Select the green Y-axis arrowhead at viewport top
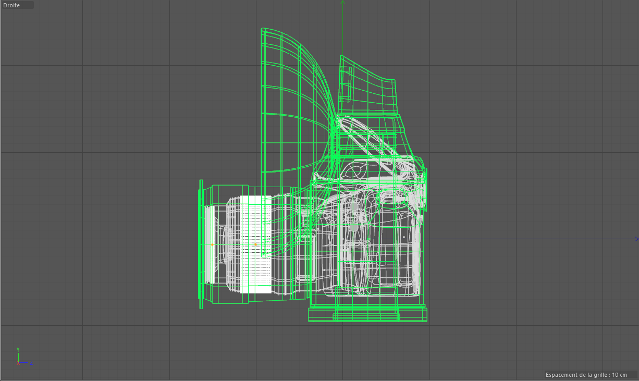 tap(342, 2)
